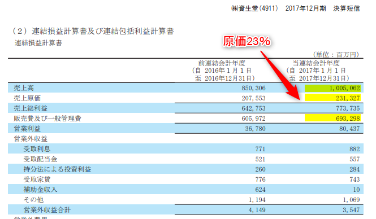Click the row label 営業外収益
The height and width of the screenshot is (219, 376).
pyautogui.click(x=31, y=139)
